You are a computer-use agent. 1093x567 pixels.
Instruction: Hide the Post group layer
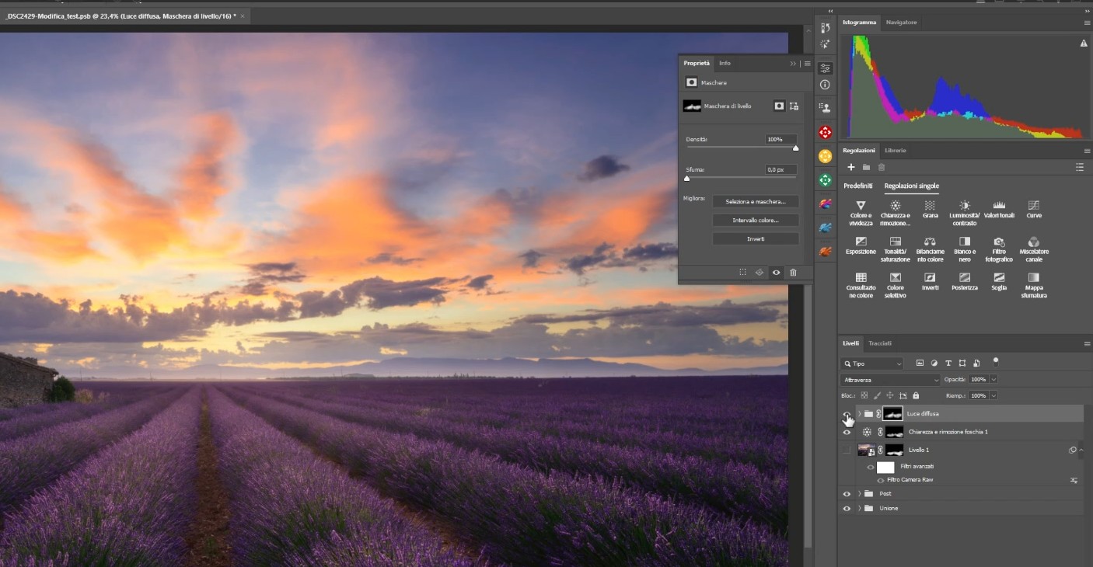(x=847, y=494)
